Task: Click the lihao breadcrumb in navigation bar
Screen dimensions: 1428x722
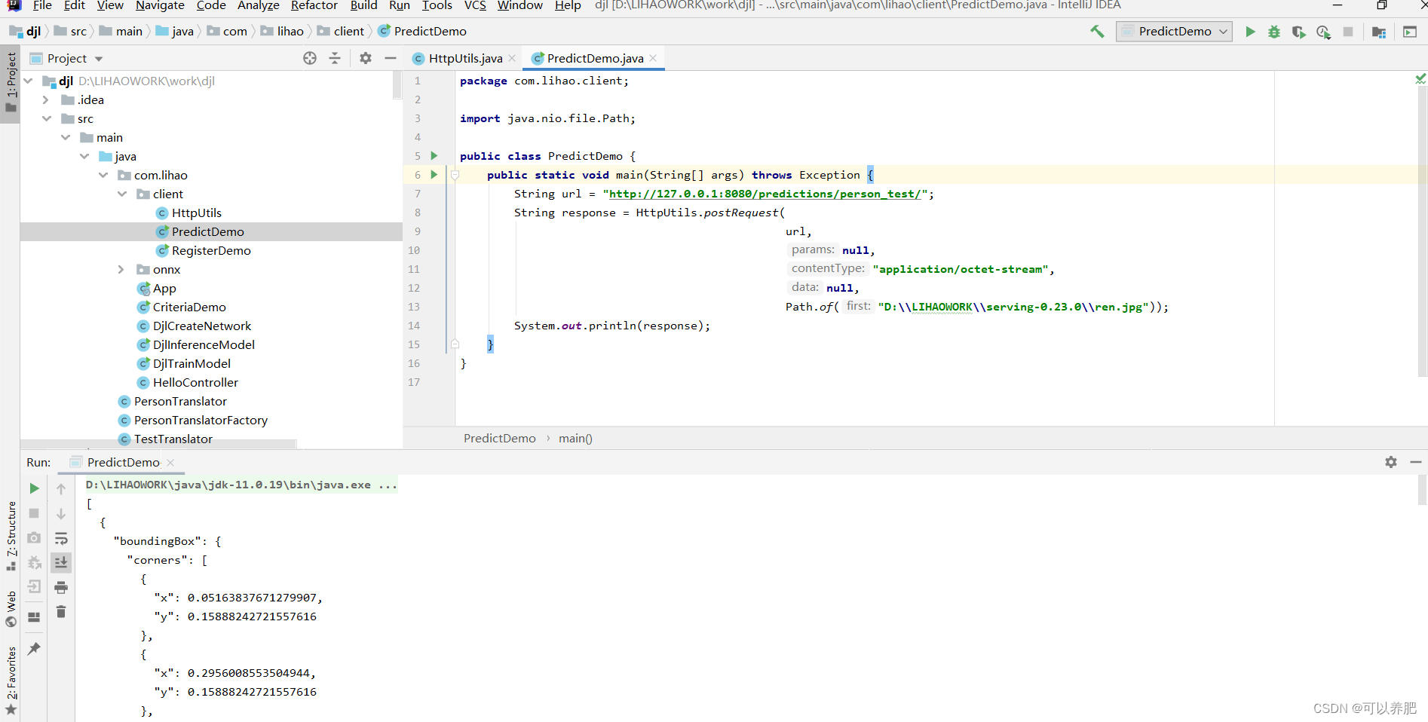Action: click(283, 31)
